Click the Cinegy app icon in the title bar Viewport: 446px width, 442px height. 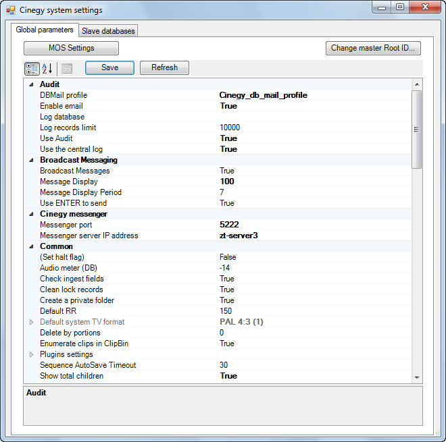coord(11,11)
